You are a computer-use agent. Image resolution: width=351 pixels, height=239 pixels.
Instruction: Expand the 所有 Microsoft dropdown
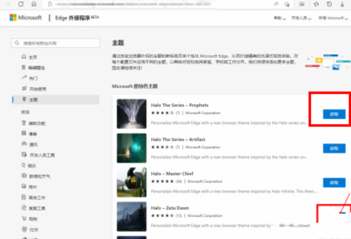[333, 18]
